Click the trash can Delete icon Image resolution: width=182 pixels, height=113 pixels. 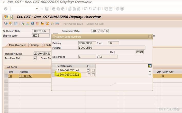click(16, 24)
